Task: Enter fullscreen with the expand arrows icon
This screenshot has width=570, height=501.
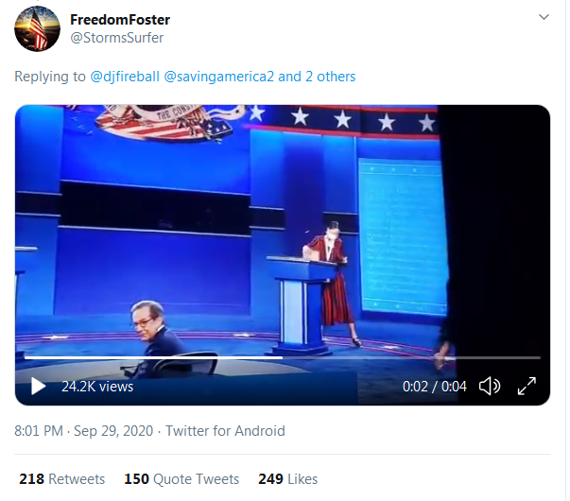Action: pyautogui.click(x=527, y=386)
